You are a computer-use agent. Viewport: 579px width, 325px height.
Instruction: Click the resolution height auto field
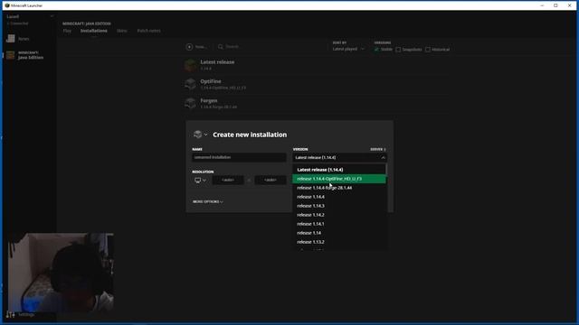[271, 180]
